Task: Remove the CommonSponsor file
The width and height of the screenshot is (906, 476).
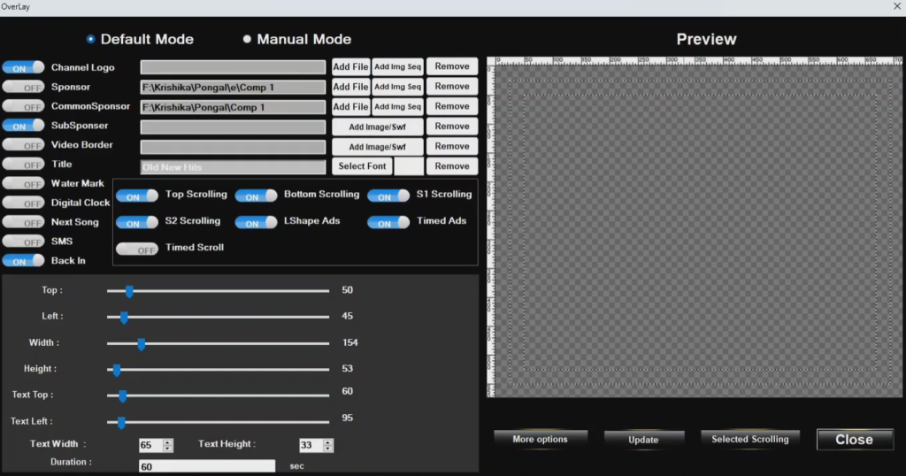Action: pos(452,106)
